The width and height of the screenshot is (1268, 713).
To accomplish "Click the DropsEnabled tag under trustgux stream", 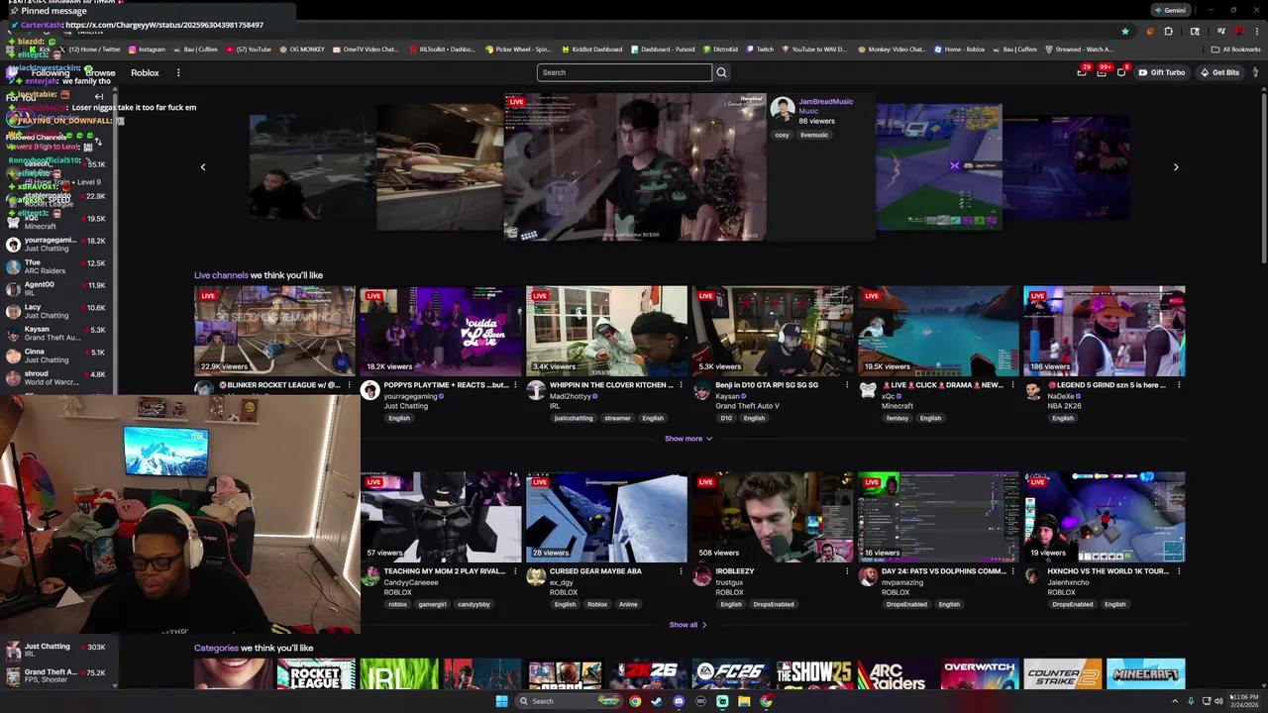I will [774, 604].
